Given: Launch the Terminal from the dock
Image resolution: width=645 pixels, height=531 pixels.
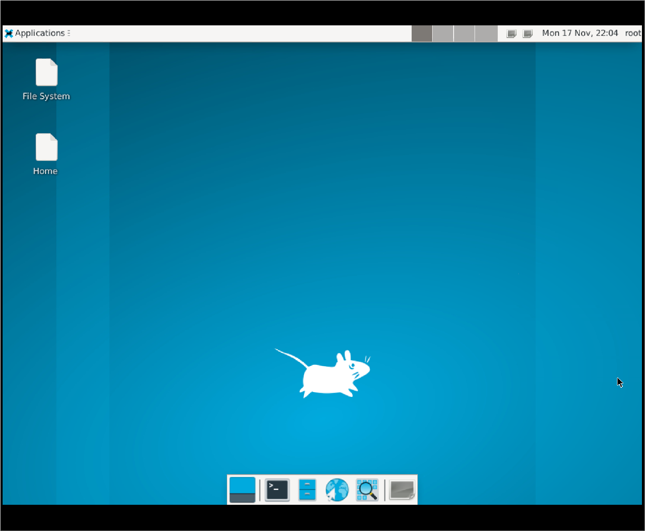Looking at the screenshot, I should point(277,490).
